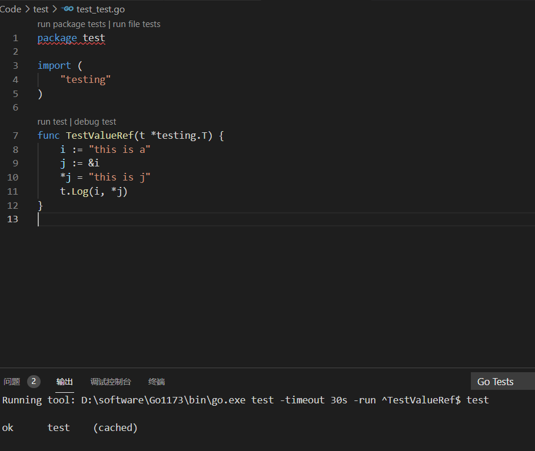Open the test_test.go breadcrumb item
The image size is (535, 451).
(100, 9)
